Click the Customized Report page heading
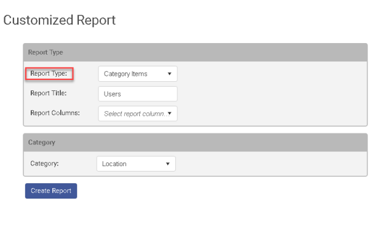 (60, 20)
